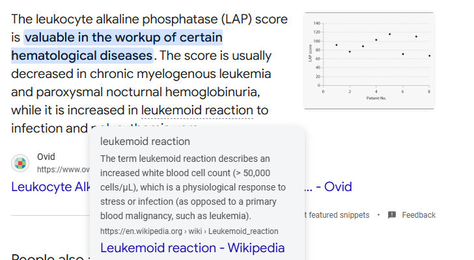The height and width of the screenshot is (260, 474).
Task: Click the Feedback exclamation bubble icon
Action: coord(392,215)
